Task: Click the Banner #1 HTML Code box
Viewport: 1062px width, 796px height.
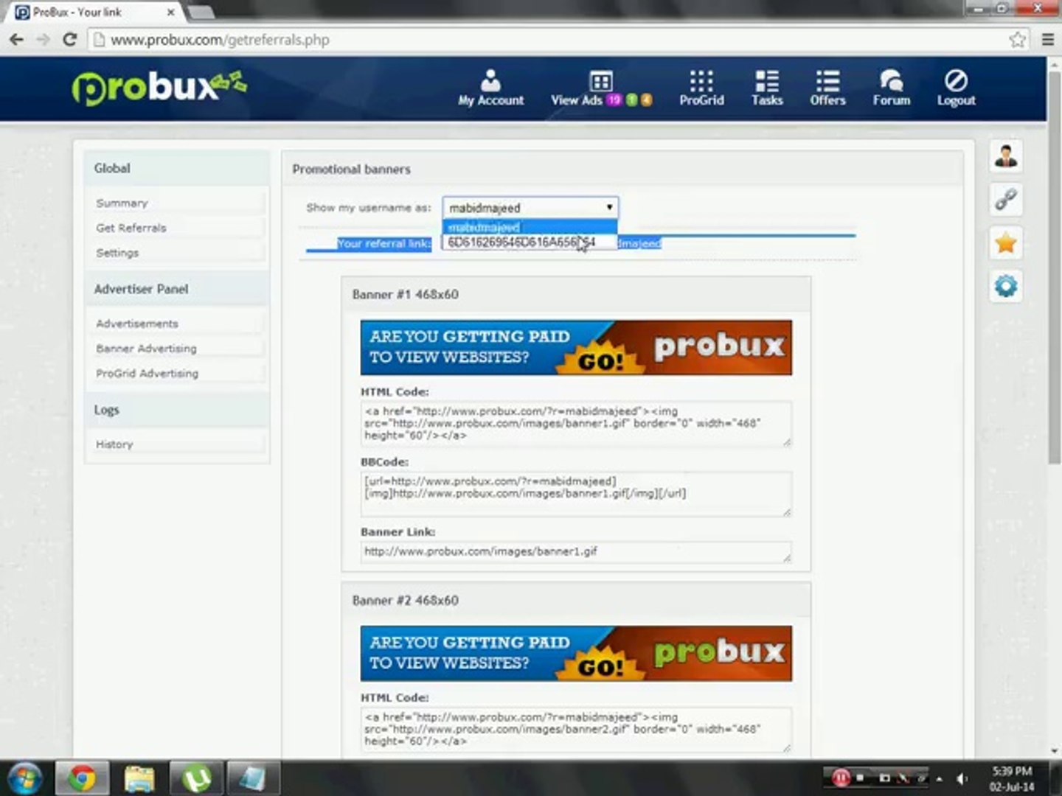Action: (x=576, y=424)
